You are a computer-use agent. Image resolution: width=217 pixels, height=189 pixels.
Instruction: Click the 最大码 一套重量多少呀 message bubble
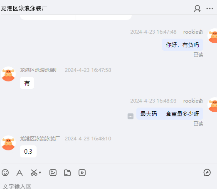170,114
